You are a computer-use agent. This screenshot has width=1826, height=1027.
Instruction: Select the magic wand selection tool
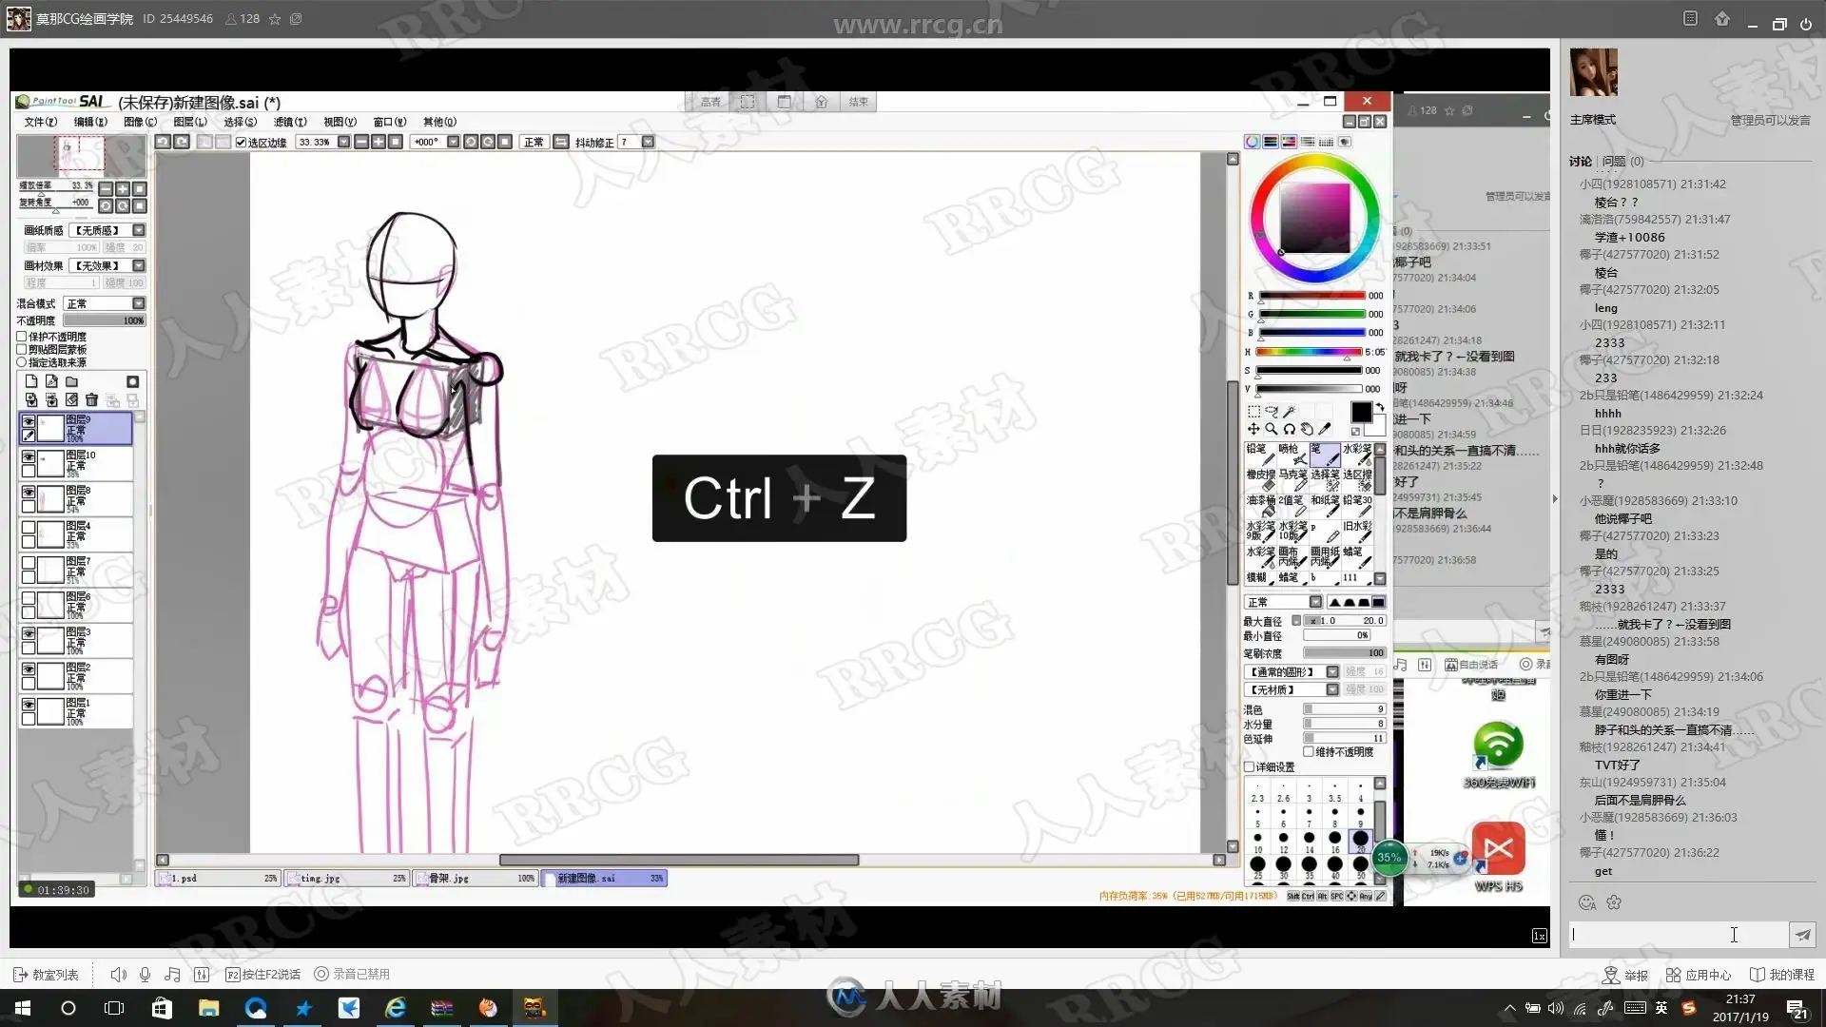point(1289,412)
